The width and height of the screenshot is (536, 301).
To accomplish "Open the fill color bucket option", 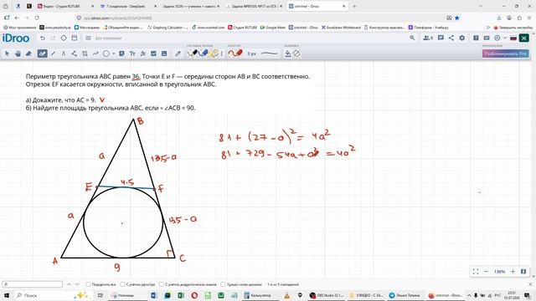I will coord(288,54).
